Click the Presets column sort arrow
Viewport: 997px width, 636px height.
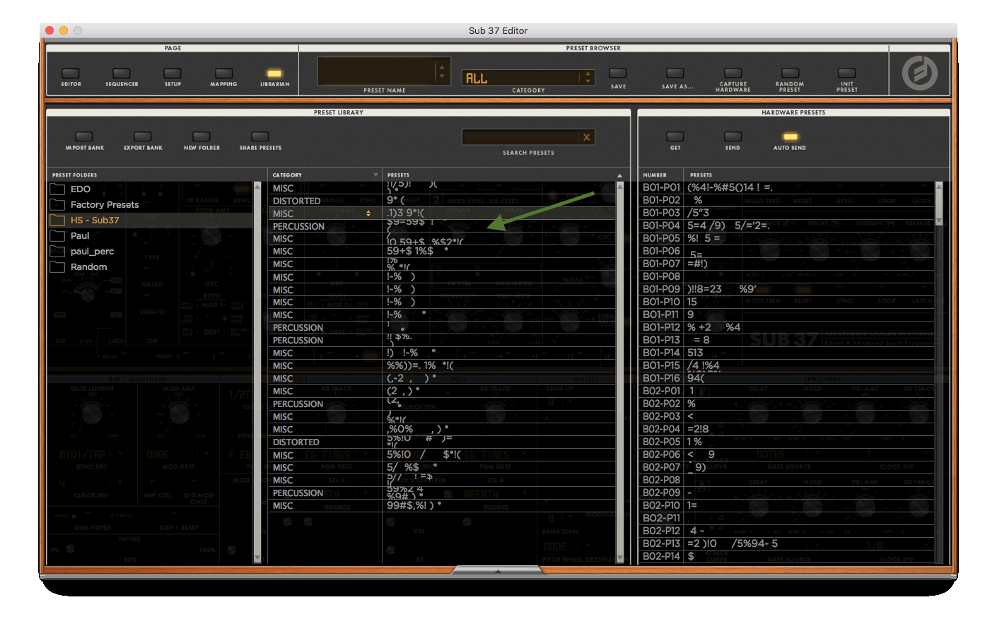[x=619, y=175]
